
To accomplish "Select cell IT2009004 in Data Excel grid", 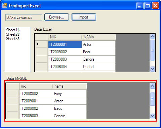I will [65, 67].
